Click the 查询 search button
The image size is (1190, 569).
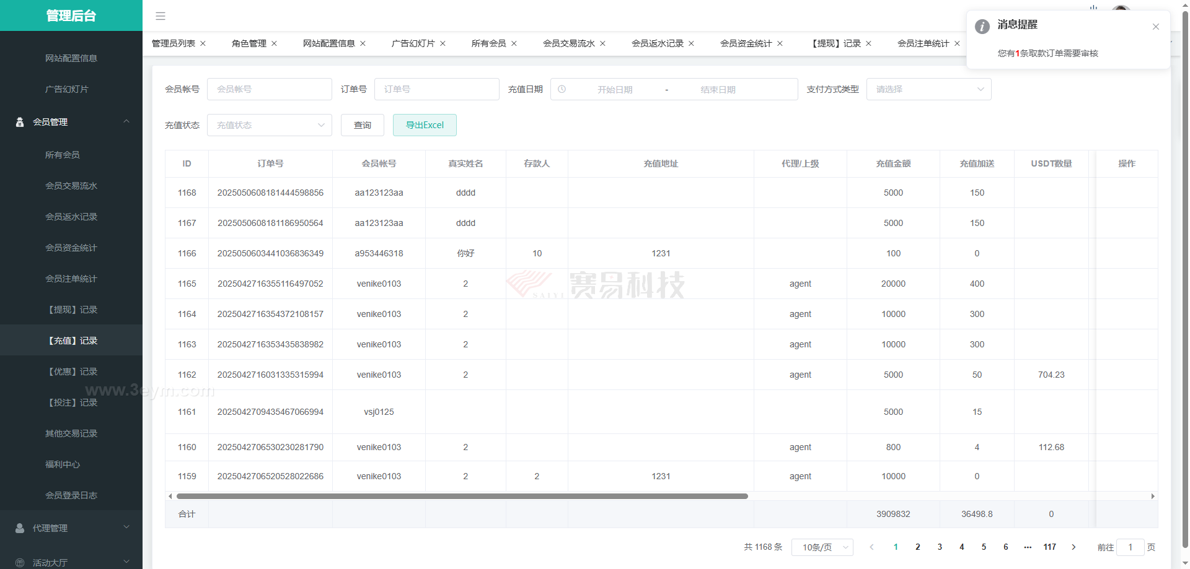pyautogui.click(x=362, y=125)
